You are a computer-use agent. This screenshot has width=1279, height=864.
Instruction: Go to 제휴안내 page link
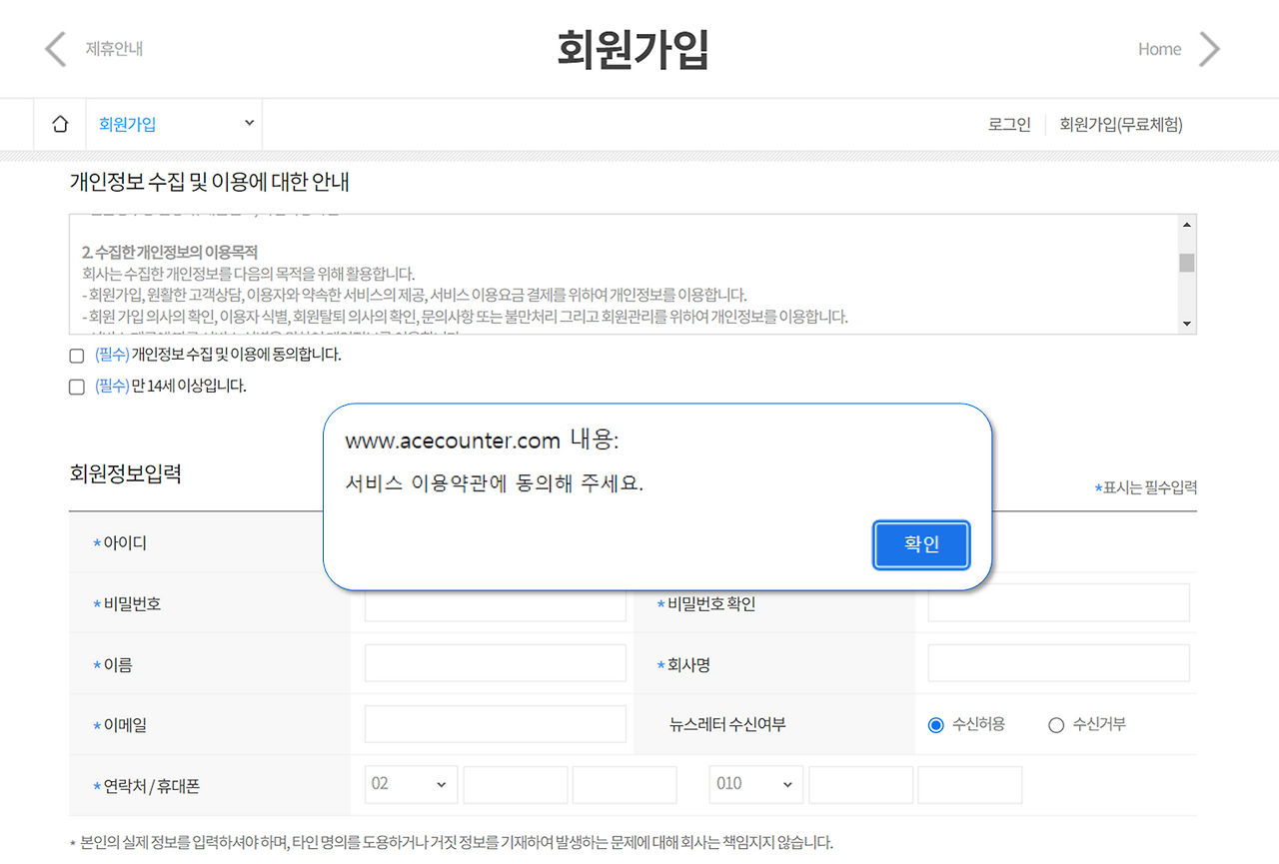pyautogui.click(x=114, y=49)
